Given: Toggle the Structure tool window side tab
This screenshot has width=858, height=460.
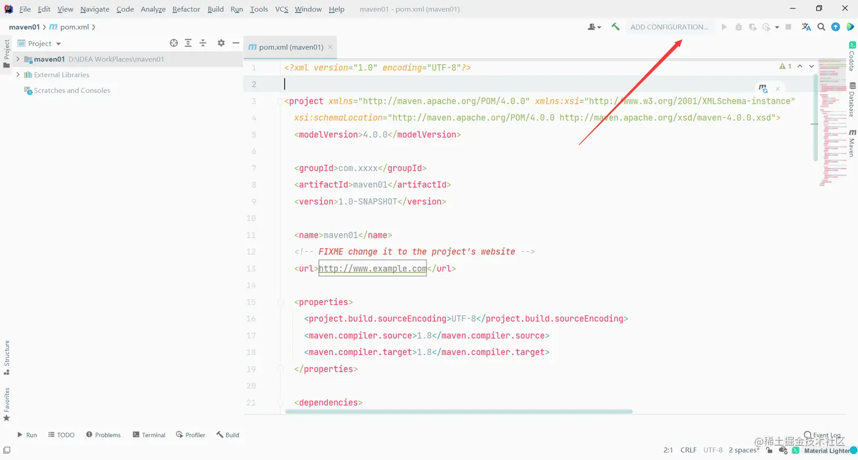Looking at the screenshot, I should click(x=7, y=357).
